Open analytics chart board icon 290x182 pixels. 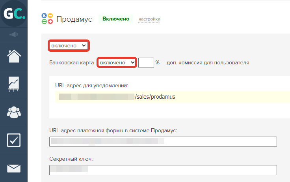tap(14, 84)
